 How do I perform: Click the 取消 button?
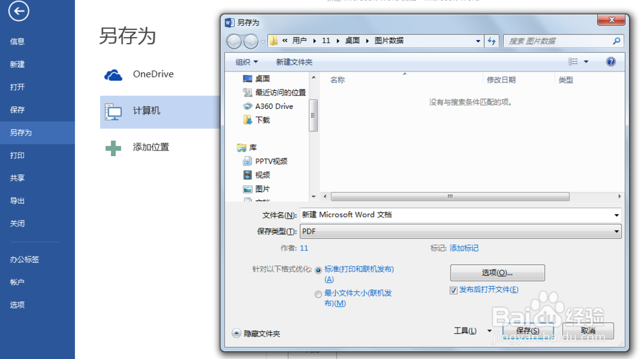(588, 330)
